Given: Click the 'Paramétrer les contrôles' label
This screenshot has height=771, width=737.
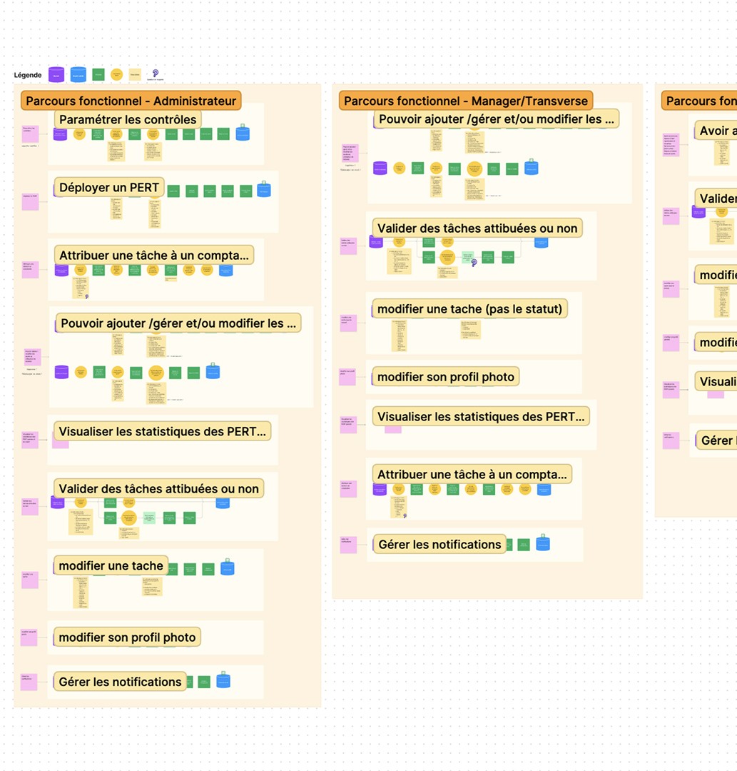Looking at the screenshot, I should pos(128,119).
